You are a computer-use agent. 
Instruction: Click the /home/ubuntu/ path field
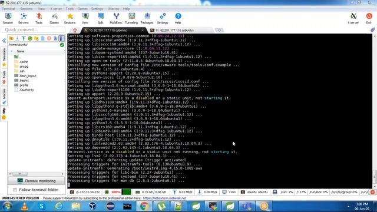tap(34, 45)
